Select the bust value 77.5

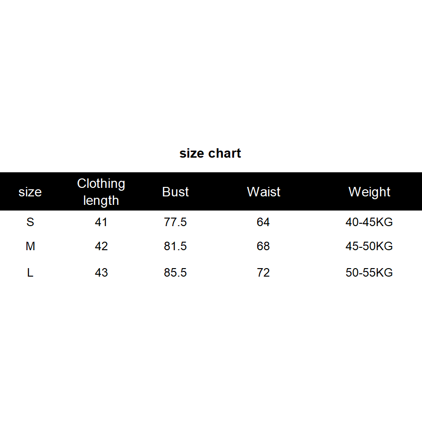[176, 222]
